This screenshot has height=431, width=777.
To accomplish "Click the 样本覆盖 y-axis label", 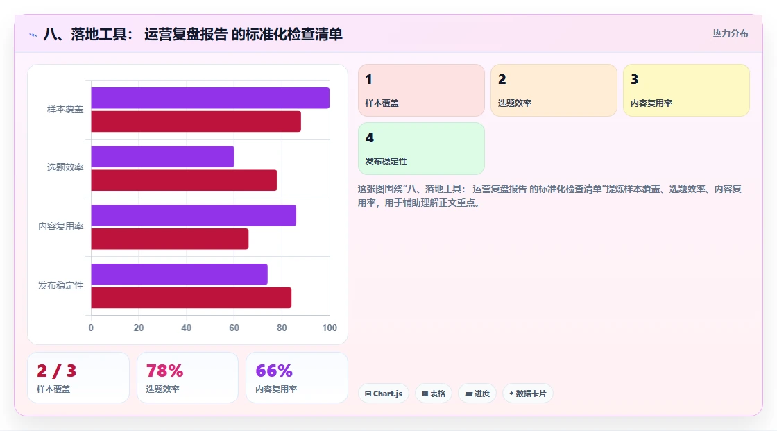I will [x=65, y=109].
